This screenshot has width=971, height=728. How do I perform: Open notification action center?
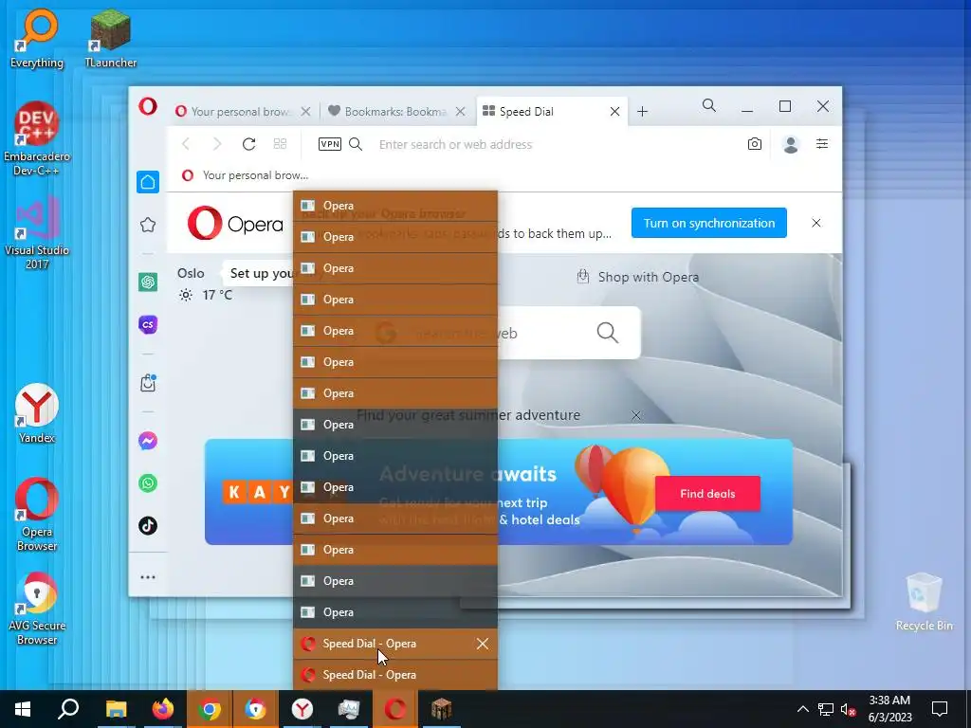point(940,709)
